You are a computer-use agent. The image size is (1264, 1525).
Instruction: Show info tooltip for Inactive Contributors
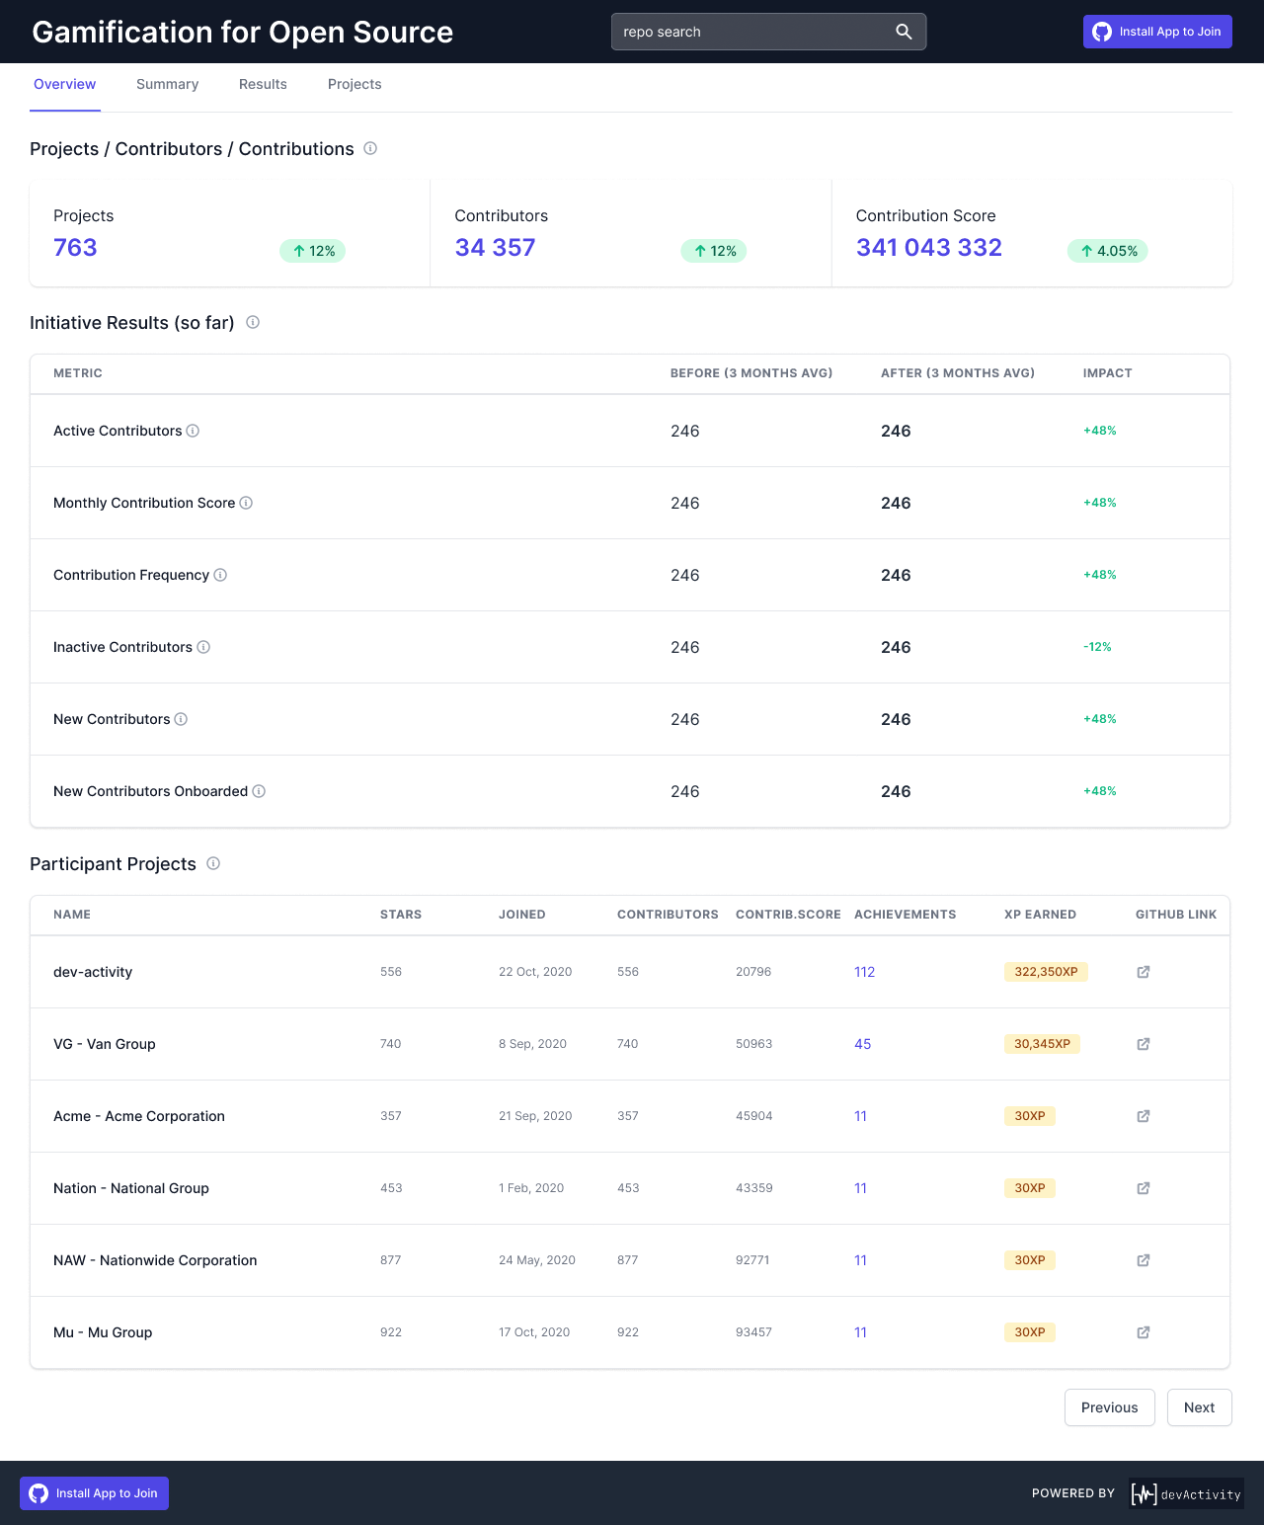pos(203,647)
